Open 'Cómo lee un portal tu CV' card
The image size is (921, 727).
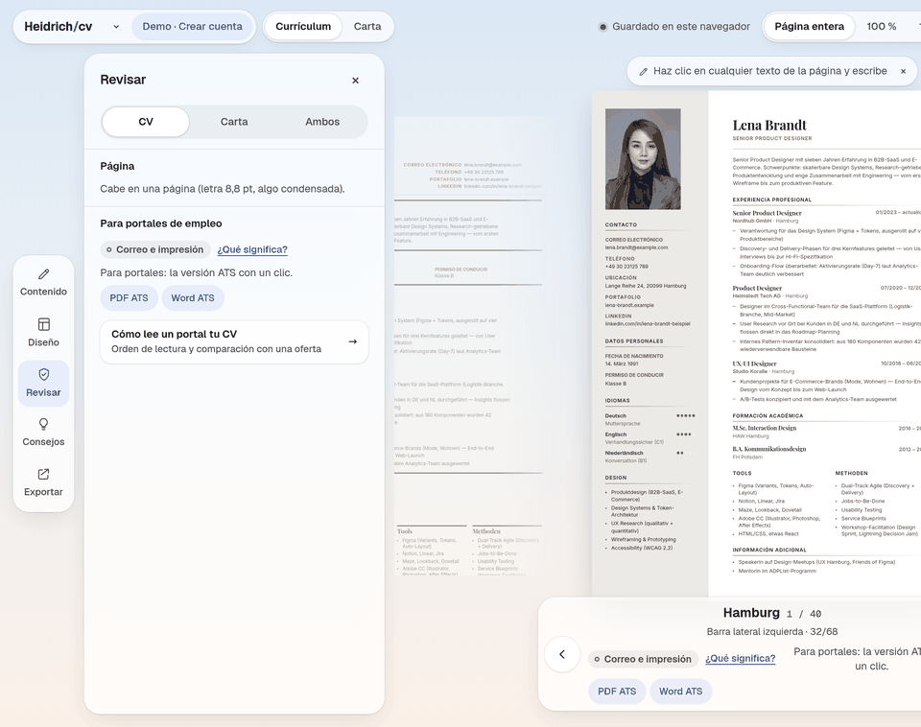[234, 341]
